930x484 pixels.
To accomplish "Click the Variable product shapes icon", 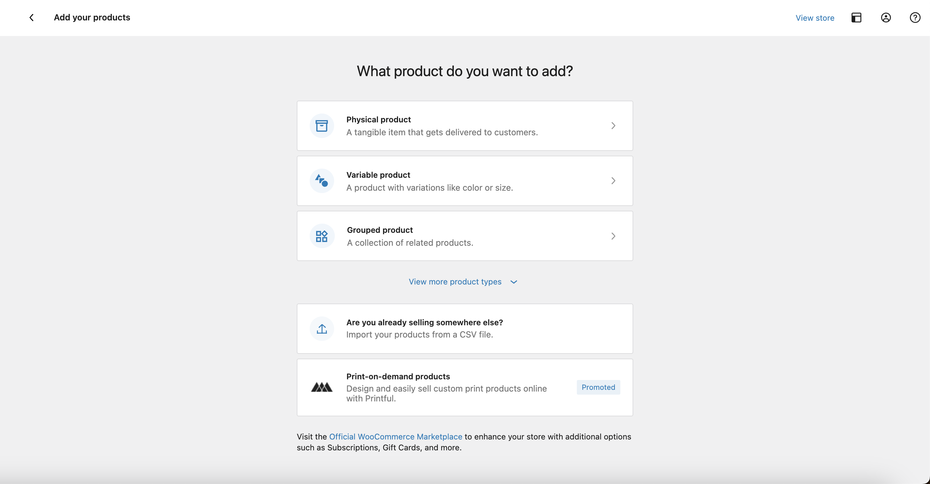I will tap(321, 180).
